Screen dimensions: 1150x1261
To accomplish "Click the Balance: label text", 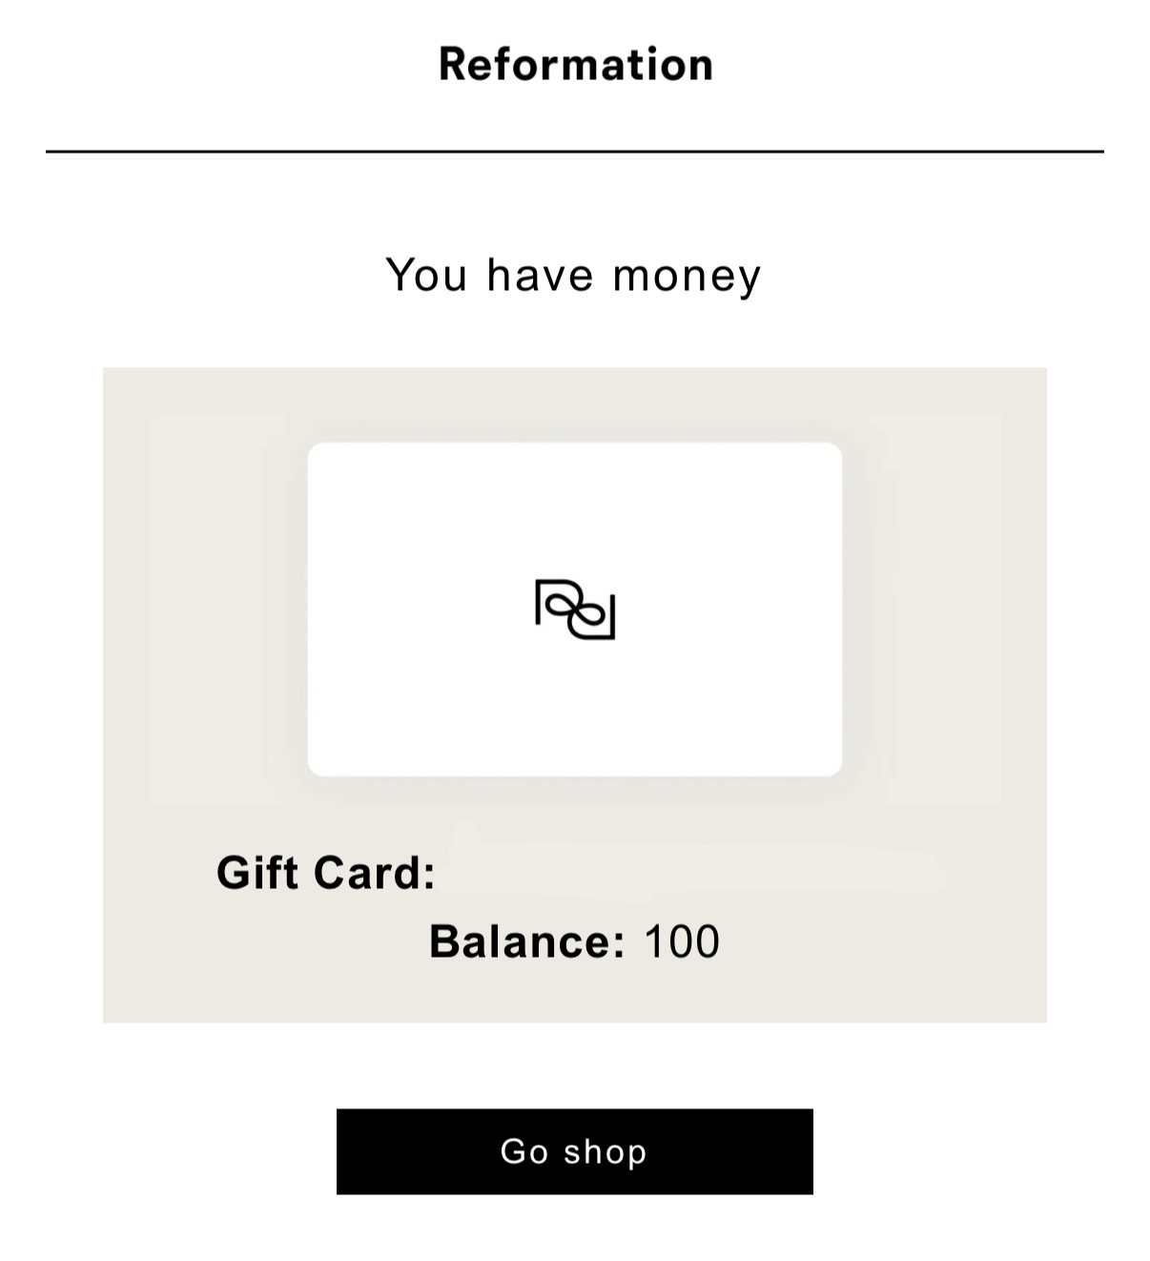I will [x=526, y=941].
